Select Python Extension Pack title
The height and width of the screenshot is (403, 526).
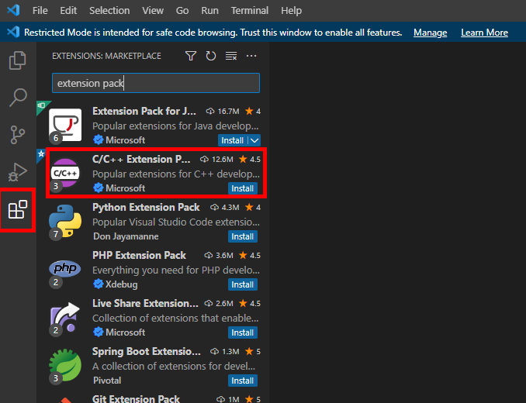tap(146, 208)
